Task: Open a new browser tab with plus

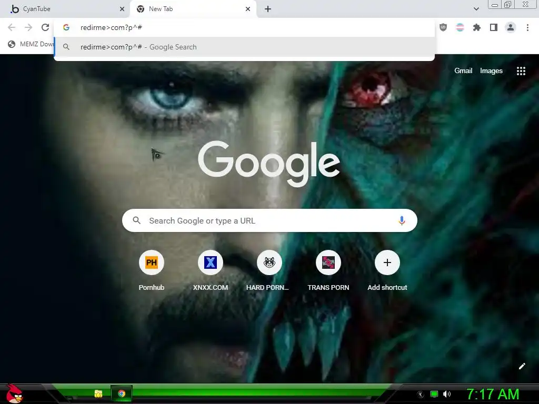Action: coord(268,9)
